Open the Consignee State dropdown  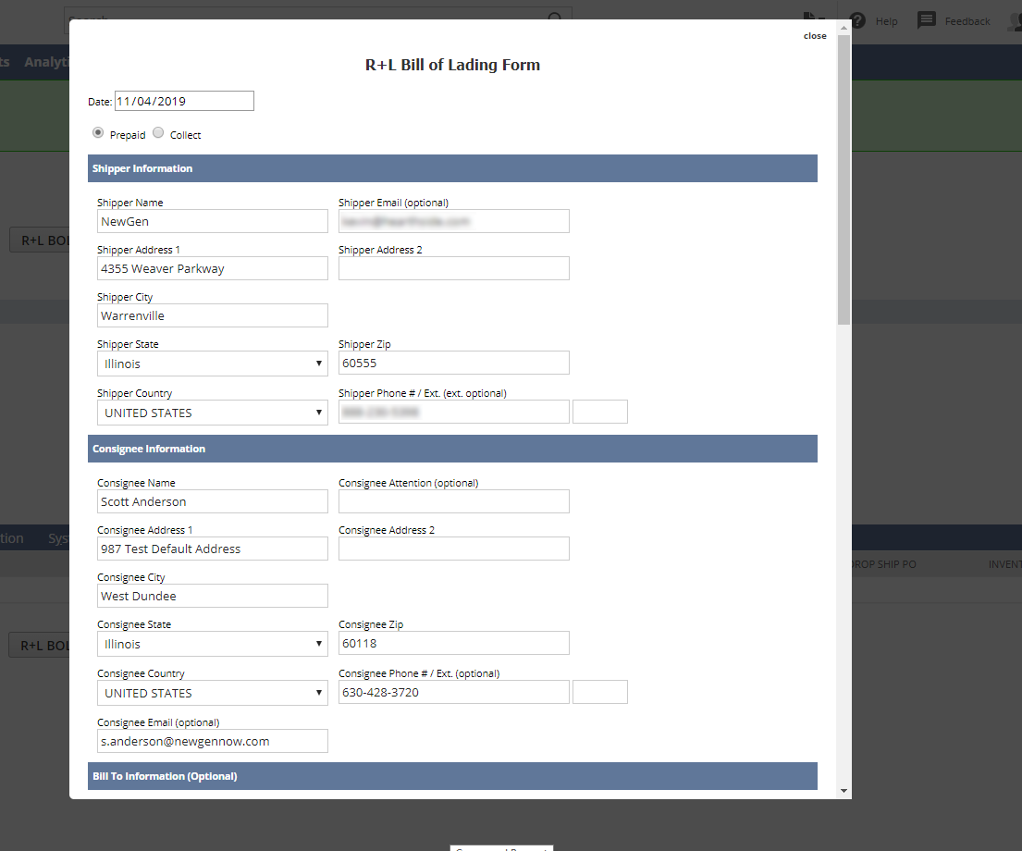point(212,644)
